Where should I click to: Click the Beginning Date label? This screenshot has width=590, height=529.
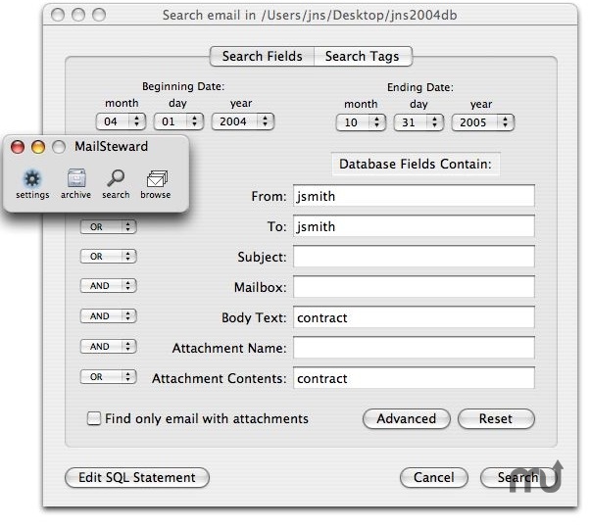pyautogui.click(x=183, y=86)
